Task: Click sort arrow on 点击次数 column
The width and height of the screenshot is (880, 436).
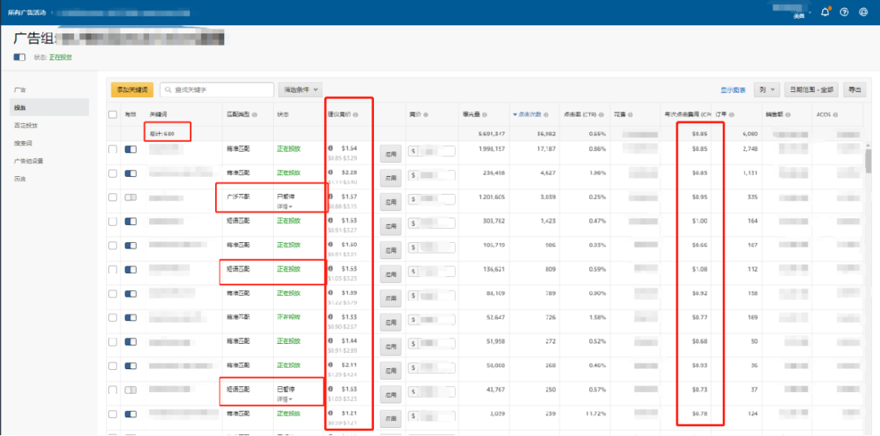Action: click(x=515, y=115)
